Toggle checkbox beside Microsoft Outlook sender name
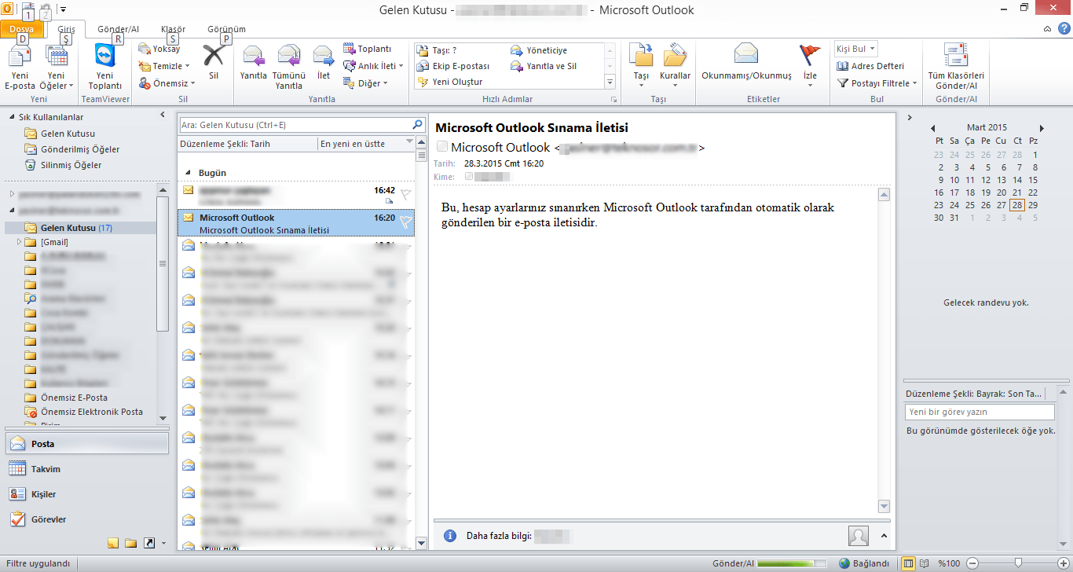The height and width of the screenshot is (572, 1073). pyautogui.click(x=441, y=147)
